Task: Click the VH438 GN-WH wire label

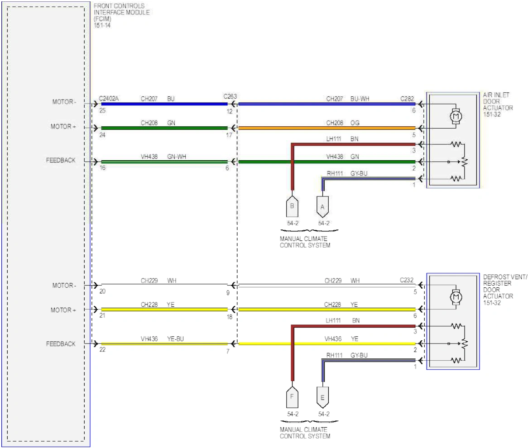Action: point(163,157)
